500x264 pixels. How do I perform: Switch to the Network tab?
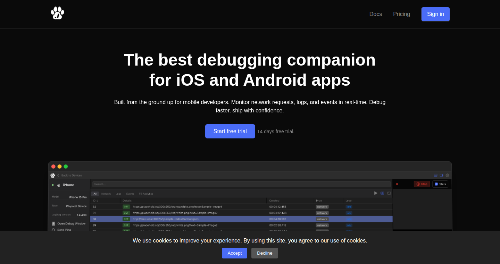tap(106, 194)
